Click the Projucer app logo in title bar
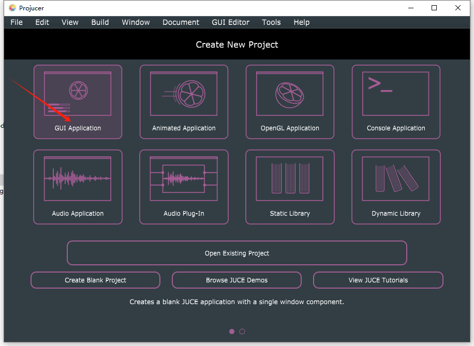The image size is (474, 346). click(12, 8)
